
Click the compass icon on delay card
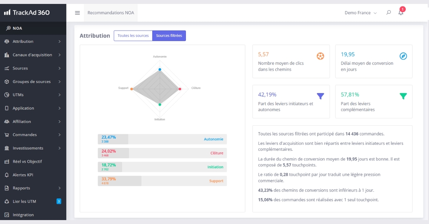403,56
